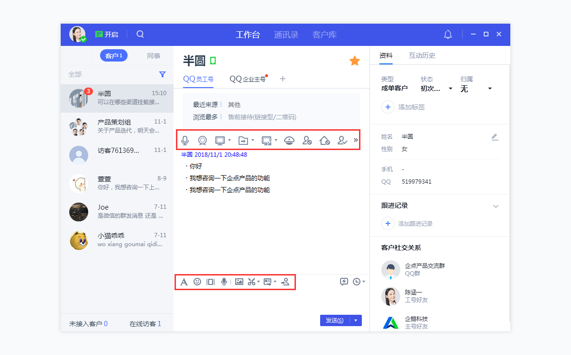Image resolution: width=571 pixels, height=355 pixels.
Task: Star the conversation with 半圆
Action: 354,61
